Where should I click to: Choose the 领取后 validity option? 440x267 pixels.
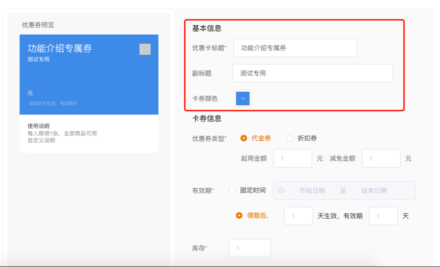tap(239, 215)
